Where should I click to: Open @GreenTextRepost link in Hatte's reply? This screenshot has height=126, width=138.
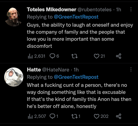pyautogui.click(x=76, y=77)
